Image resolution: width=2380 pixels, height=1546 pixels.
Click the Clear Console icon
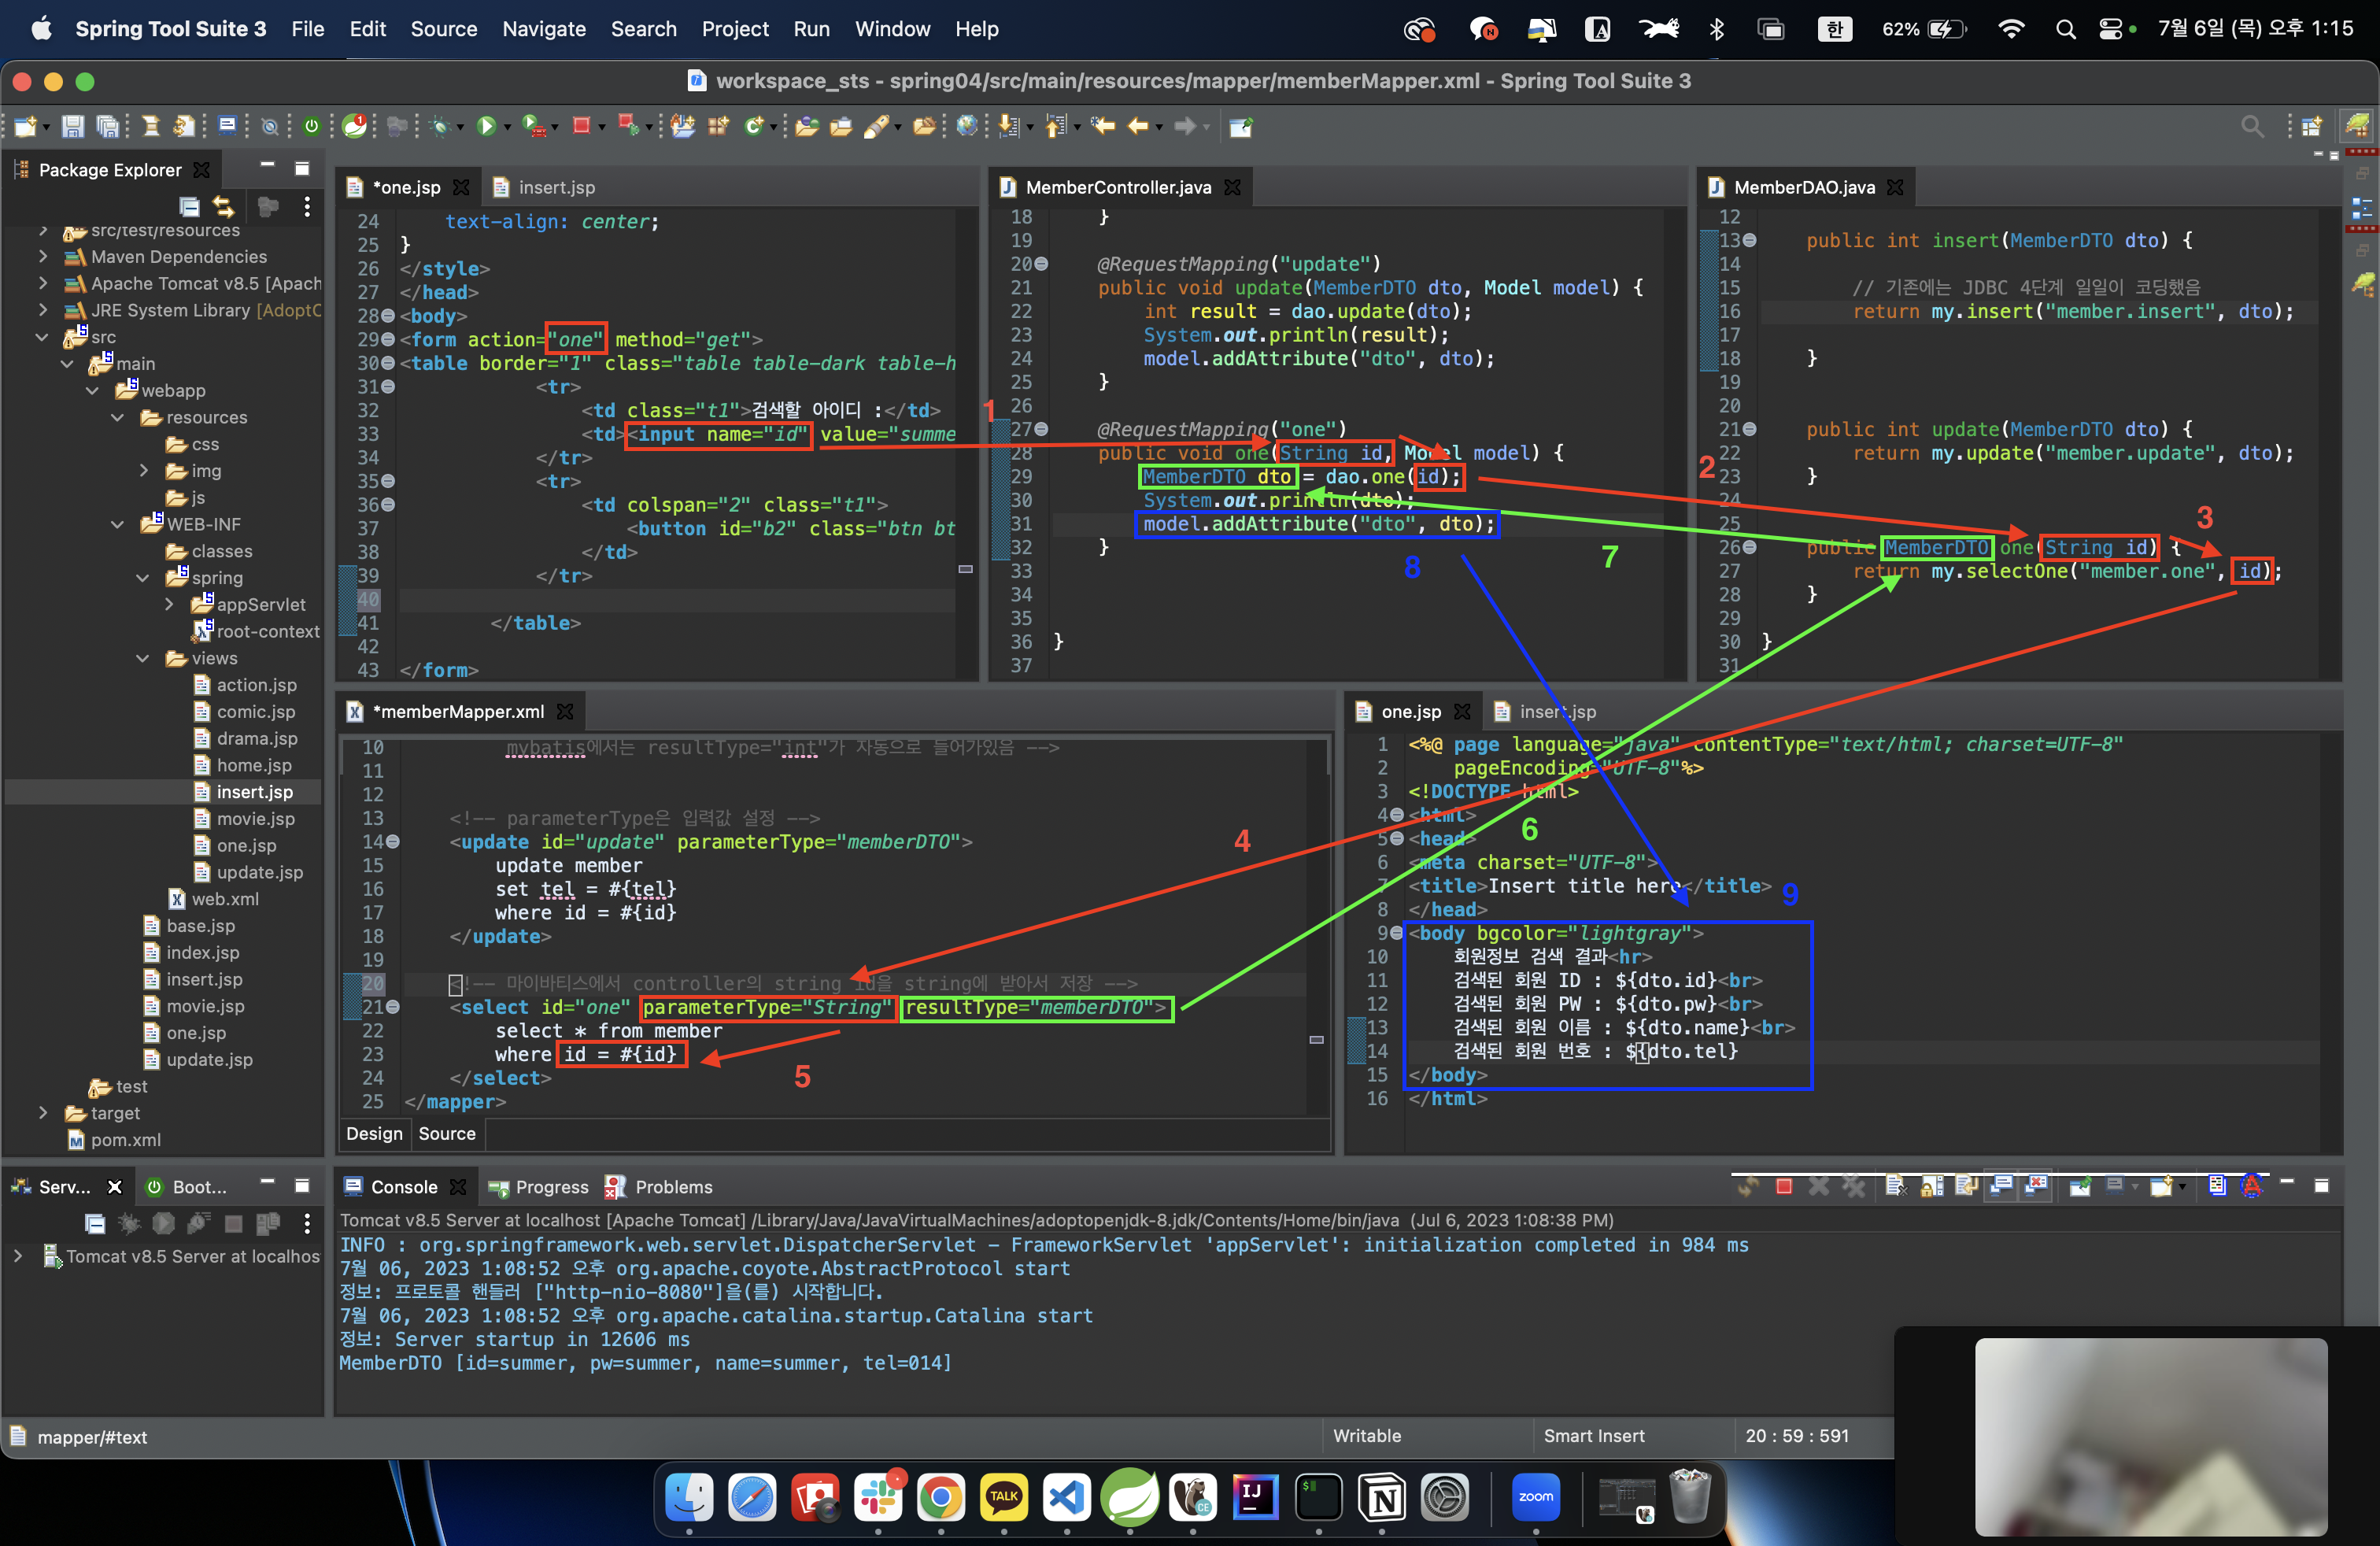pos(1896,1186)
